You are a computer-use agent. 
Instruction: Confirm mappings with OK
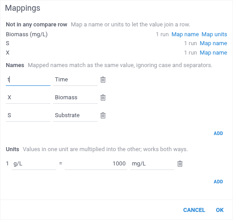tap(220, 210)
